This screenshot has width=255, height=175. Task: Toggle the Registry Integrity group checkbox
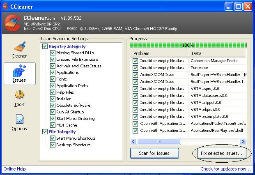(x=45, y=46)
